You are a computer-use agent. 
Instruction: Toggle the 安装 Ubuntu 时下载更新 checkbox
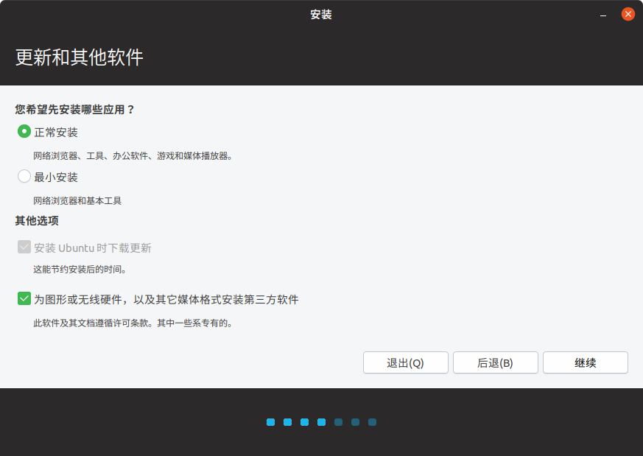click(24, 247)
